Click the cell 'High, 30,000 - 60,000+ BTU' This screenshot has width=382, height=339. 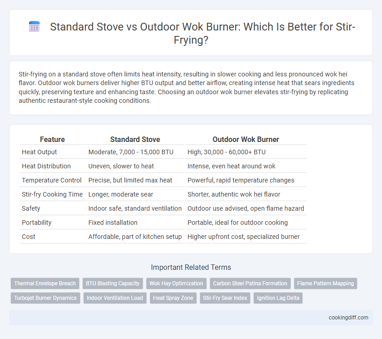(x=246, y=152)
